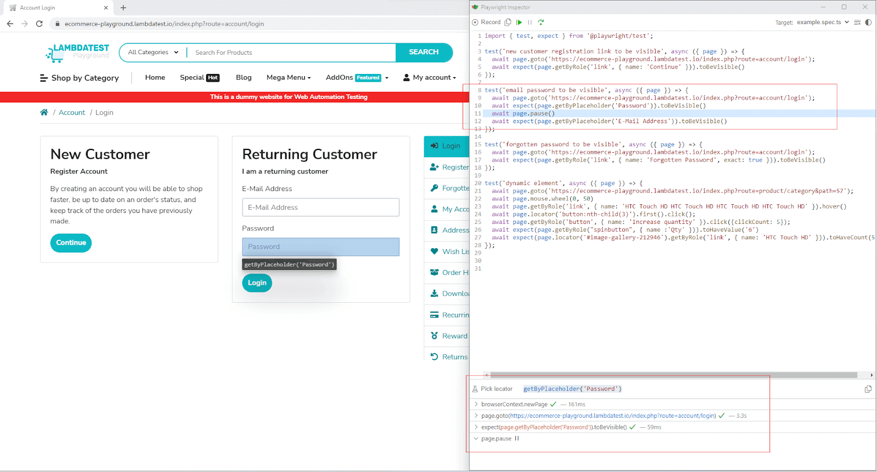Click the Resume (green play) icon

(519, 22)
